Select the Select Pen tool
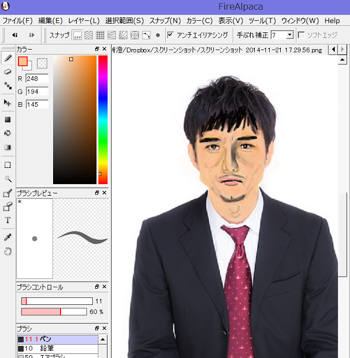The width and height of the screenshot is (350, 358). click(x=7, y=193)
